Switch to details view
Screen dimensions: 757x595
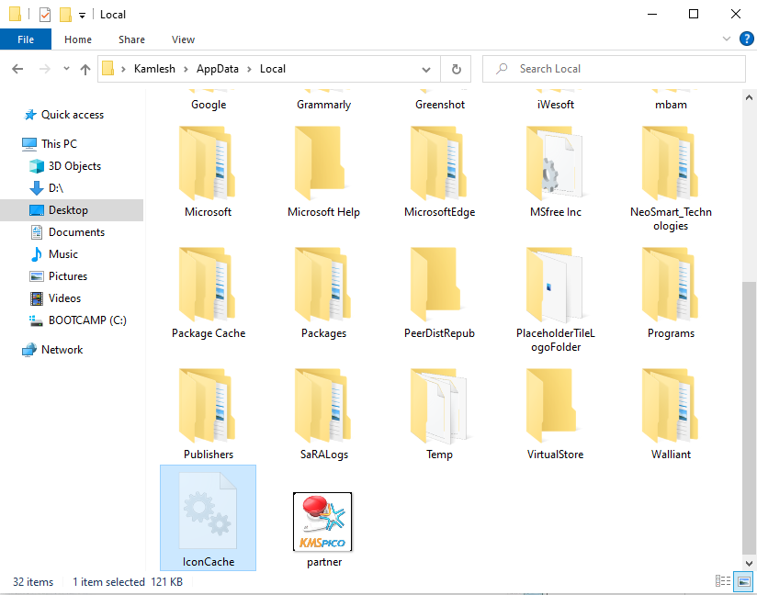723,581
